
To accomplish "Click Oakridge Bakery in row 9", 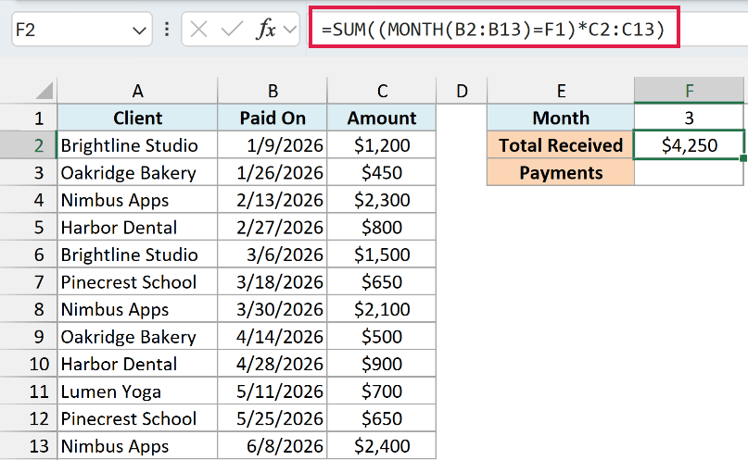I will click(x=137, y=337).
